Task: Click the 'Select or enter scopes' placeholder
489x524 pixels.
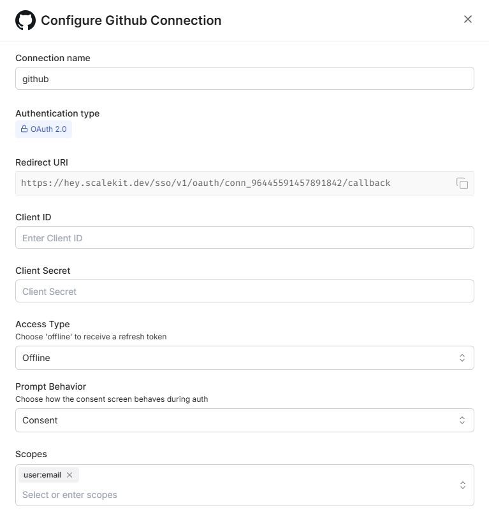Action: pyautogui.click(x=69, y=495)
